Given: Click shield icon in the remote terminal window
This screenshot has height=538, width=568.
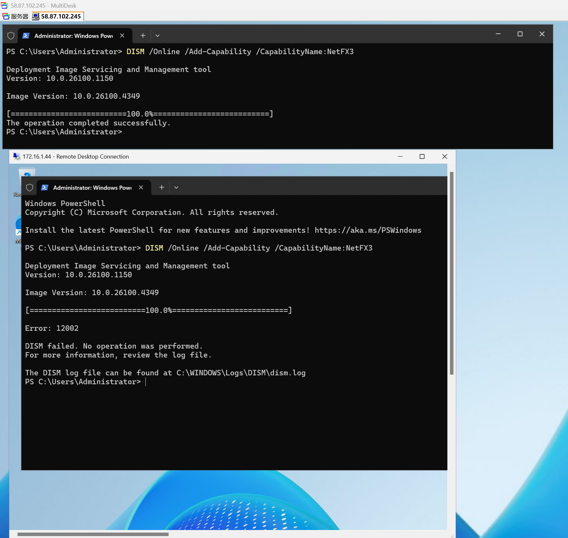Looking at the screenshot, I should pyautogui.click(x=30, y=188).
